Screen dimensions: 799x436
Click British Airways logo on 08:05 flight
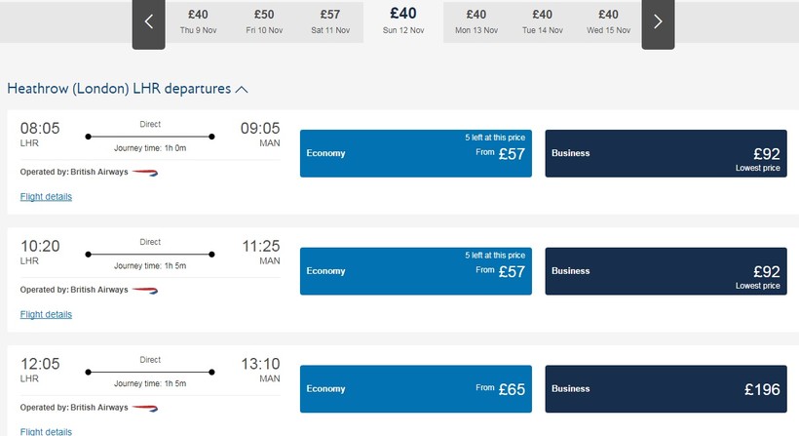coord(145,173)
